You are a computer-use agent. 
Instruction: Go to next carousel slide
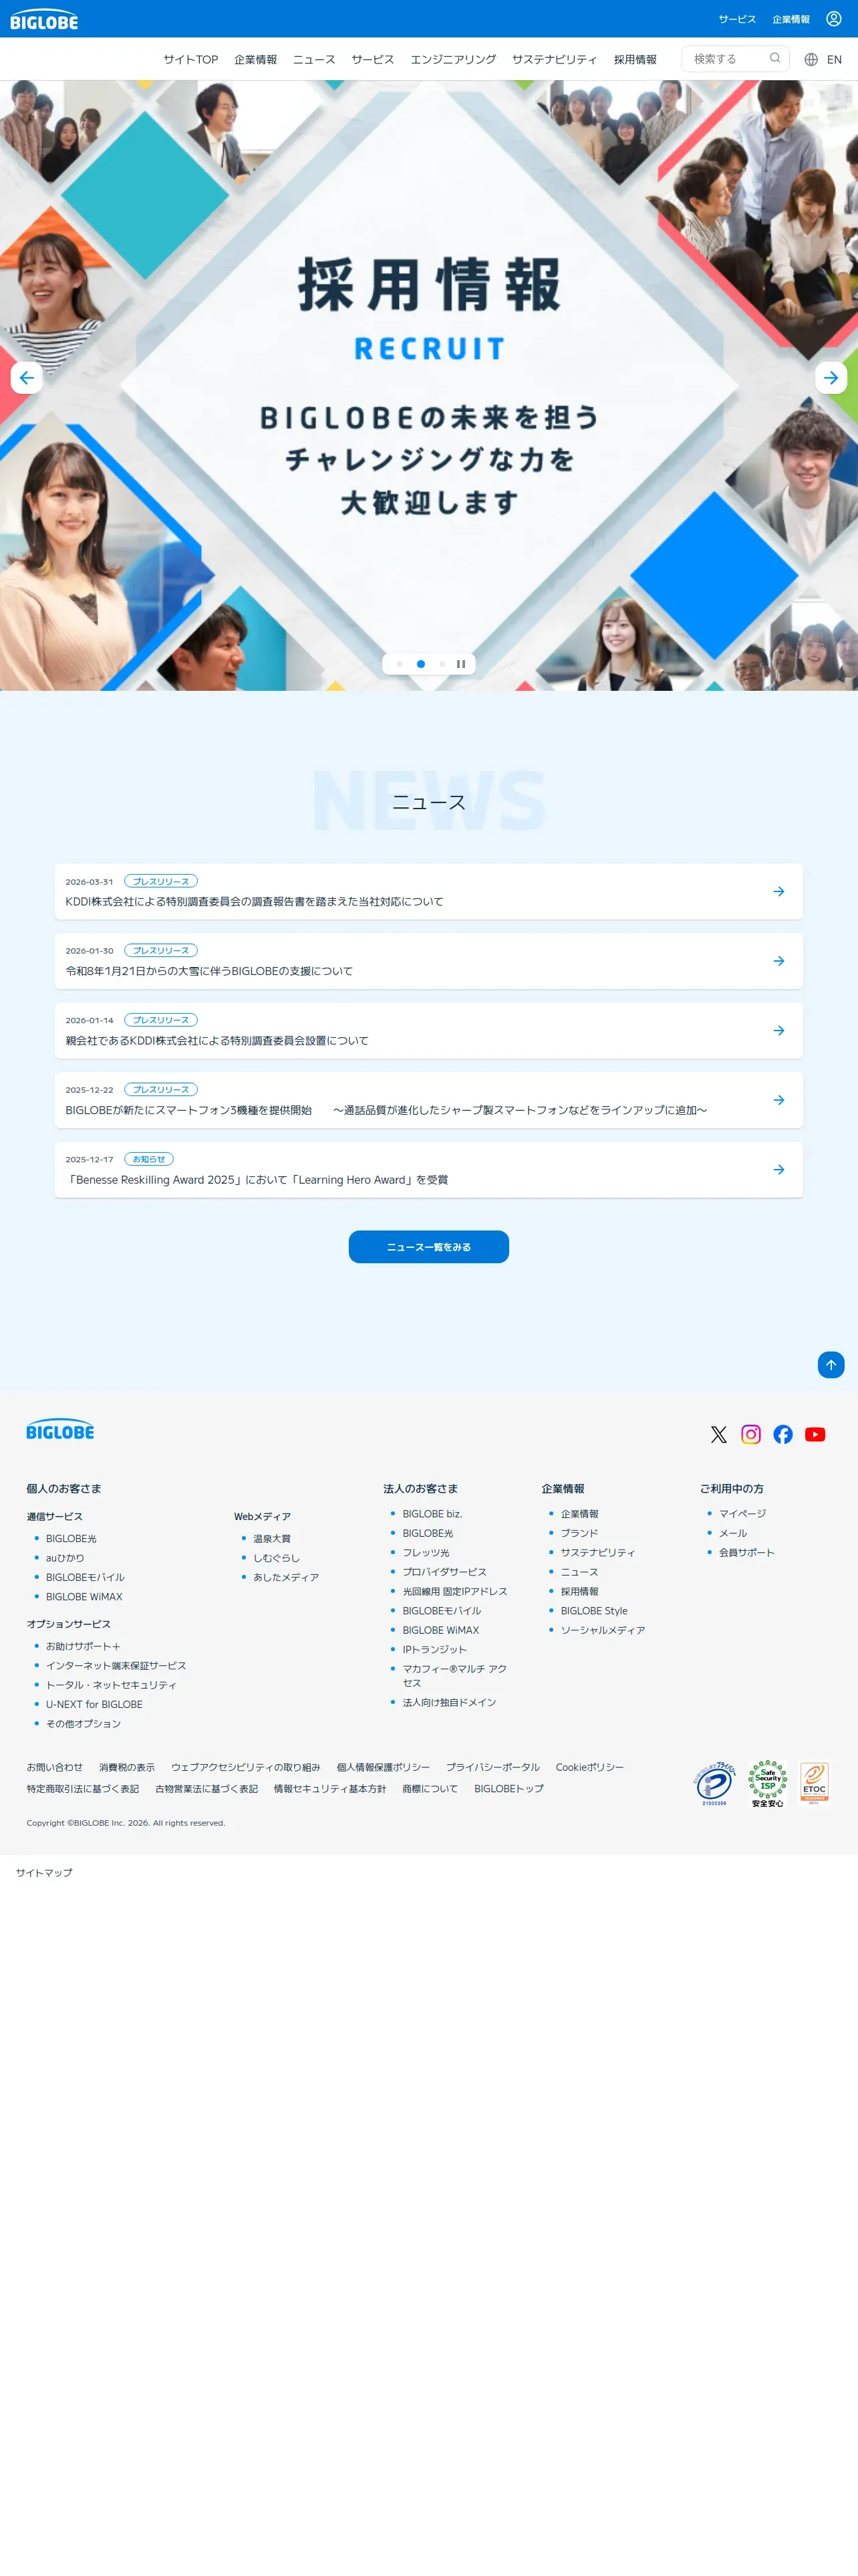click(831, 377)
